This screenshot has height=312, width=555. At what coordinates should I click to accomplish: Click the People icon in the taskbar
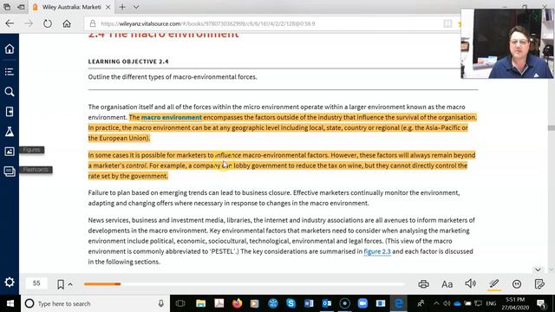tap(421, 303)
